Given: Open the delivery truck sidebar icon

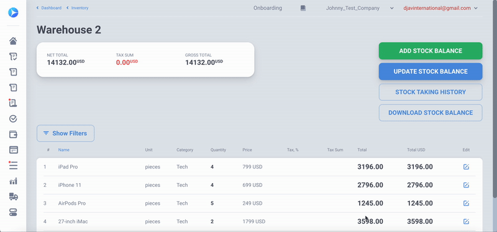Looking at the screenshot, I should [x=13, y=196].
